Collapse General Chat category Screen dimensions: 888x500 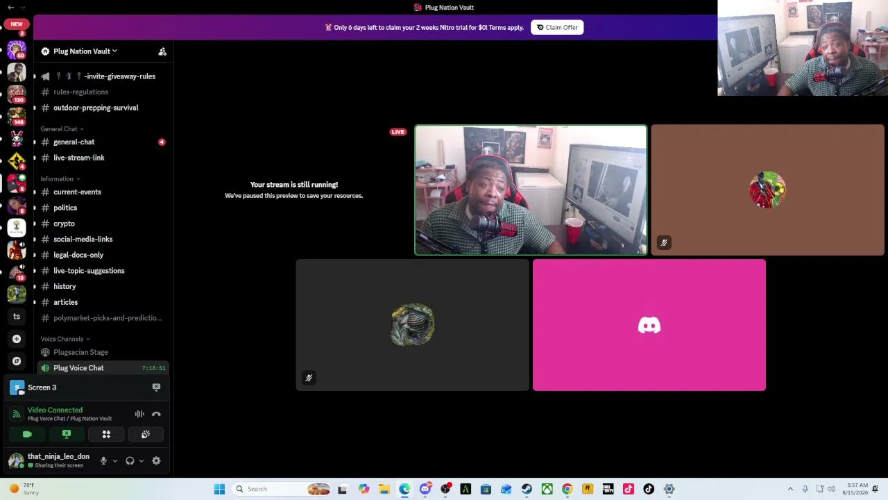click(x=62, y=129)
